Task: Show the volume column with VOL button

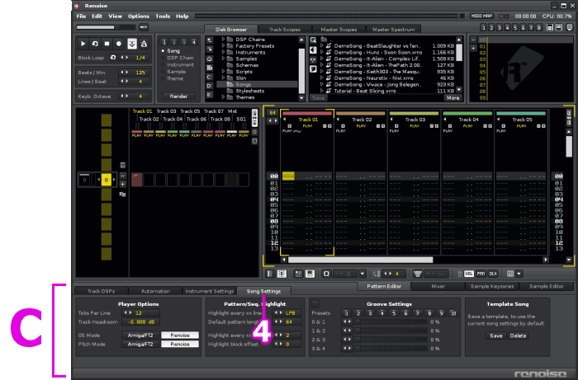Action: (x=468, y=274)
